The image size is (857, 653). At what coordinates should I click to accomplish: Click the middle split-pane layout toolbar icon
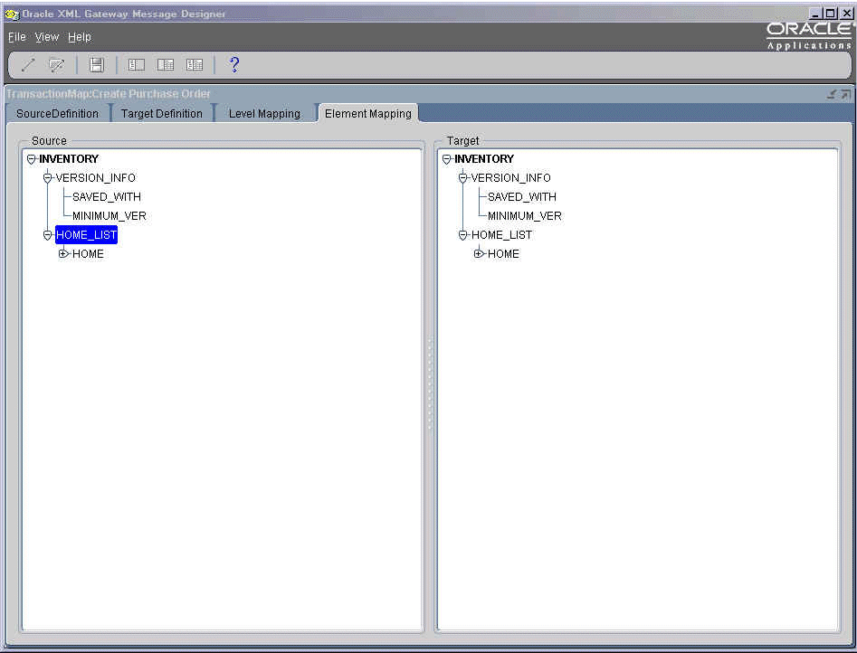tap(166, 65)
